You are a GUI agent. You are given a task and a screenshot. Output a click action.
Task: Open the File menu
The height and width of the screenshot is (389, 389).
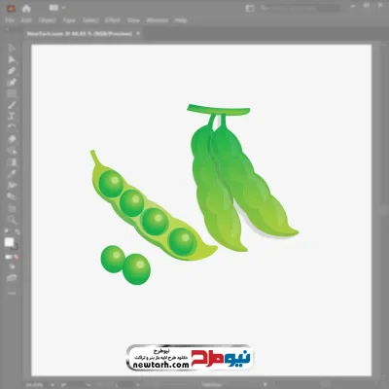click(x=10, y=20)
